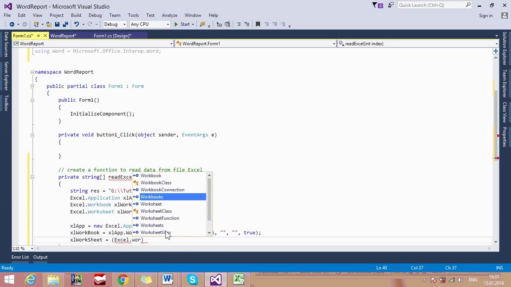Open Chrome from the taskbar
Viewport: 511px width, 287px height.
[123, 279]
